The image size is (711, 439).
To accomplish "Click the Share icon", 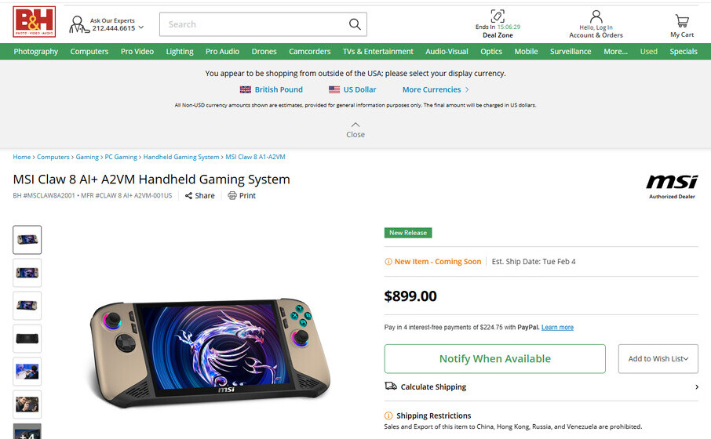I will pyautogui.click(x=188, y=196).
